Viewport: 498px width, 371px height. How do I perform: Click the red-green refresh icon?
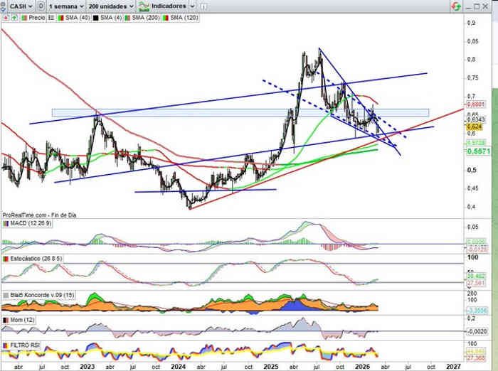pyautogui.click(x=455, y=6)
